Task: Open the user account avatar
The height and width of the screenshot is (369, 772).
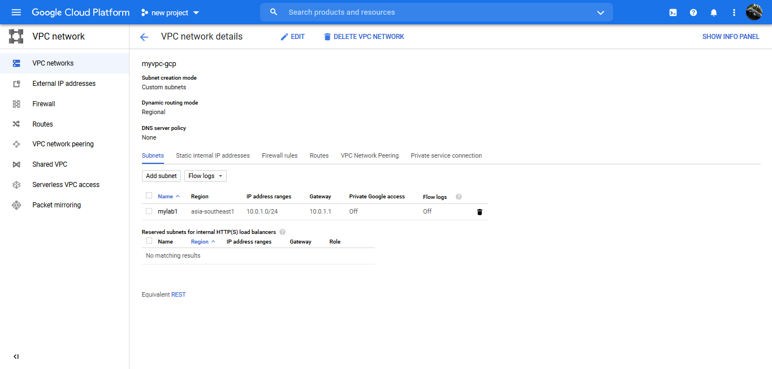Action: point(754,12)
